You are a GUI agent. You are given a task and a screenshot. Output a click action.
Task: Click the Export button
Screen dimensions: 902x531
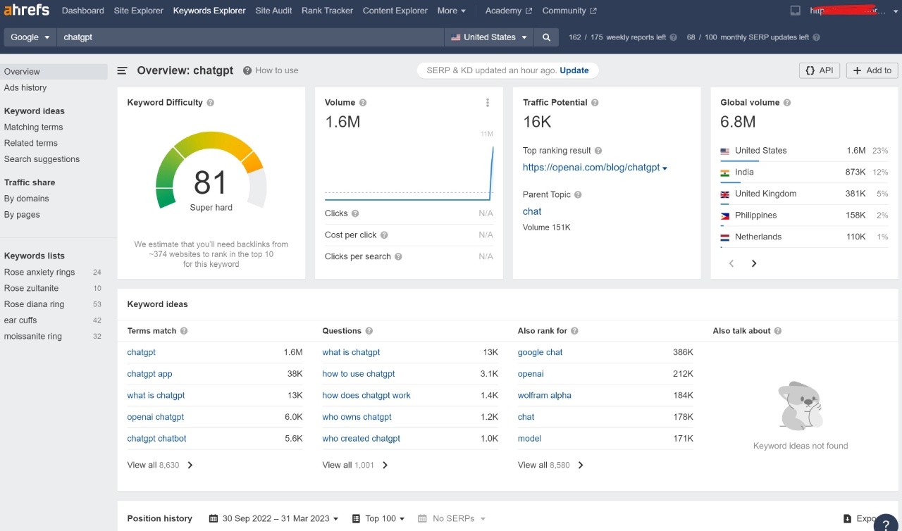861,519
